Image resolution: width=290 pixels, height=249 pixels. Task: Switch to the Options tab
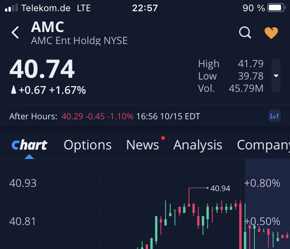click(x=87, y=145)
